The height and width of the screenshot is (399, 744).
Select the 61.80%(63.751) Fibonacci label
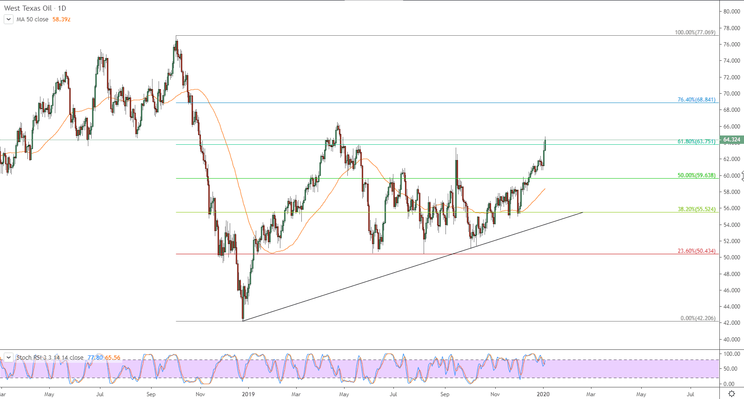[x=697, y=142]
